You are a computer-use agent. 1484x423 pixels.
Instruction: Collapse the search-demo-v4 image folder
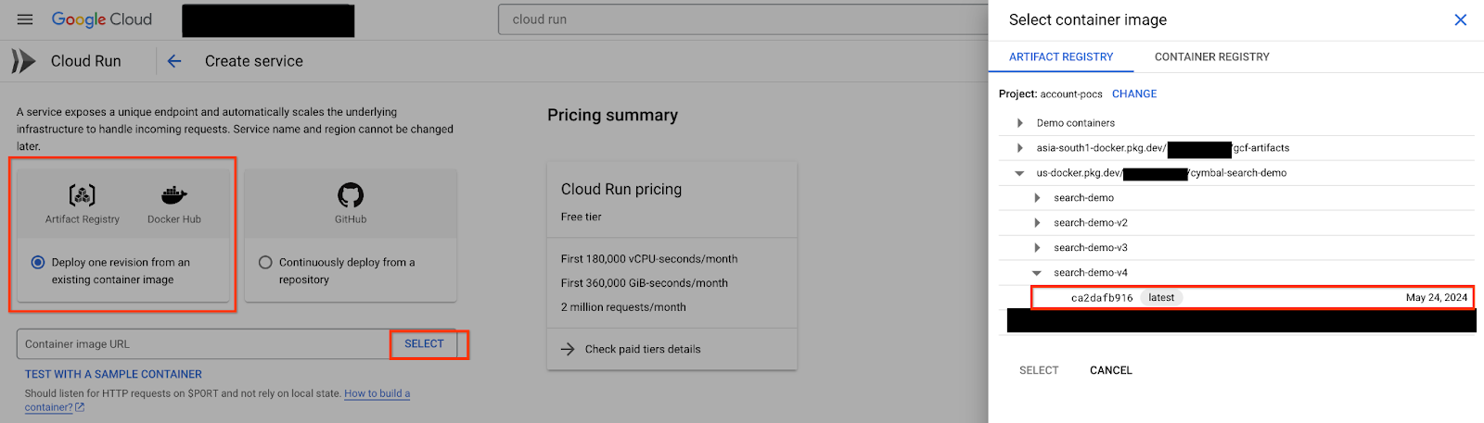1037,273
